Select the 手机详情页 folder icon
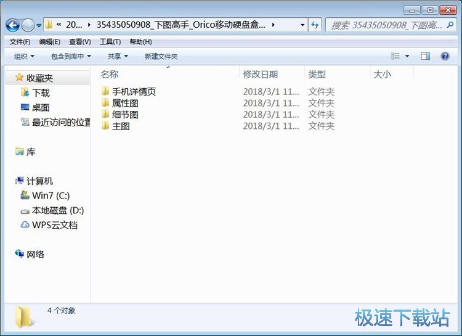The image size is (462, 336). [105, 91]
